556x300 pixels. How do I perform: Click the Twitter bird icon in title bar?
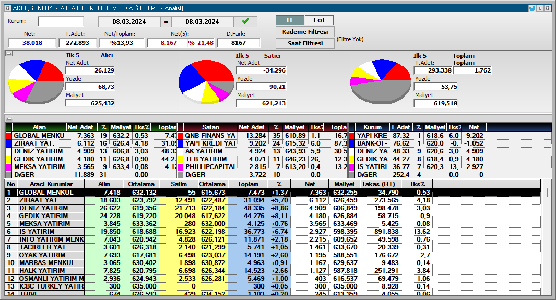click(532, 8)
